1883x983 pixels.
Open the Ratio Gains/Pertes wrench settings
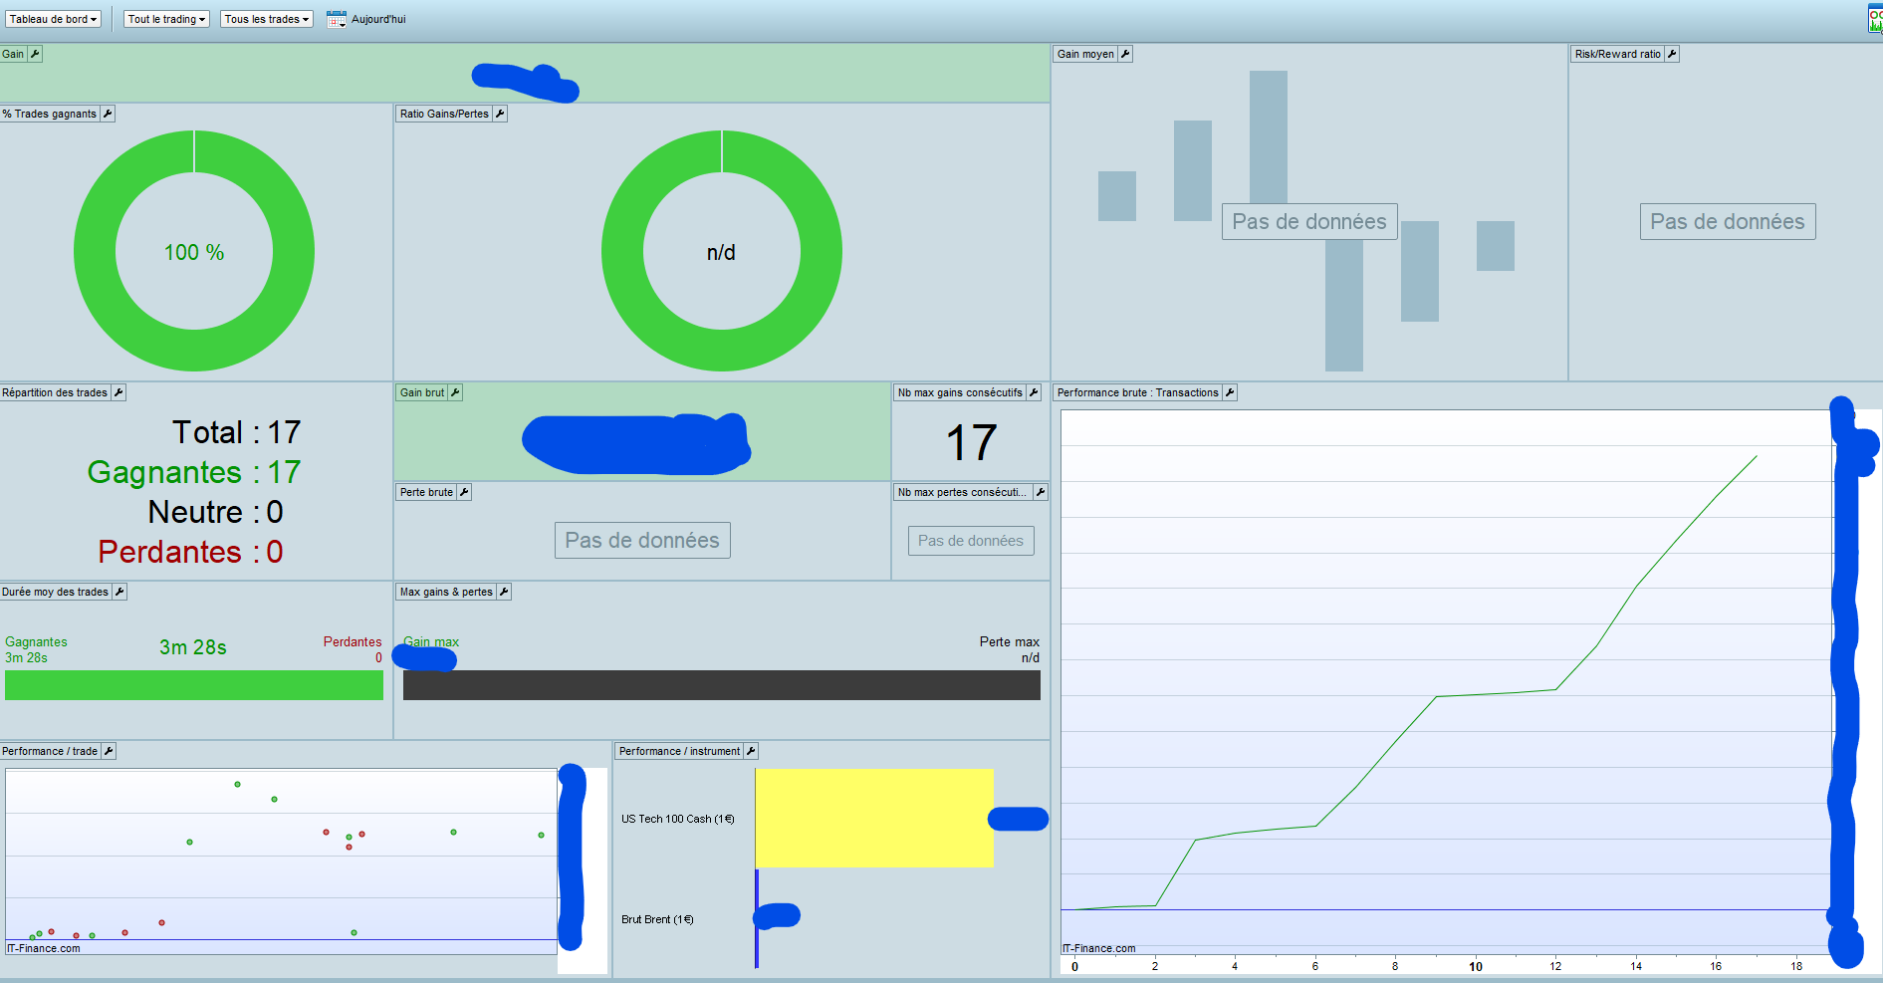point(500,114)
